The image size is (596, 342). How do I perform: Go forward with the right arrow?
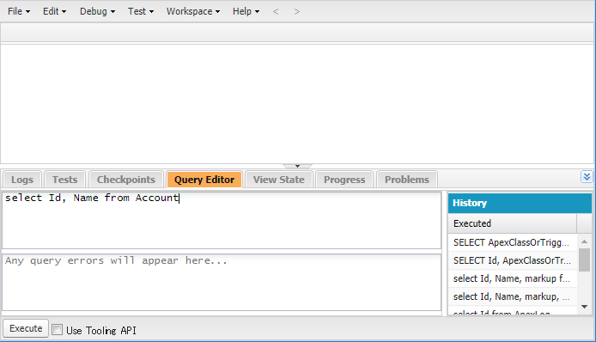[297, 12]
